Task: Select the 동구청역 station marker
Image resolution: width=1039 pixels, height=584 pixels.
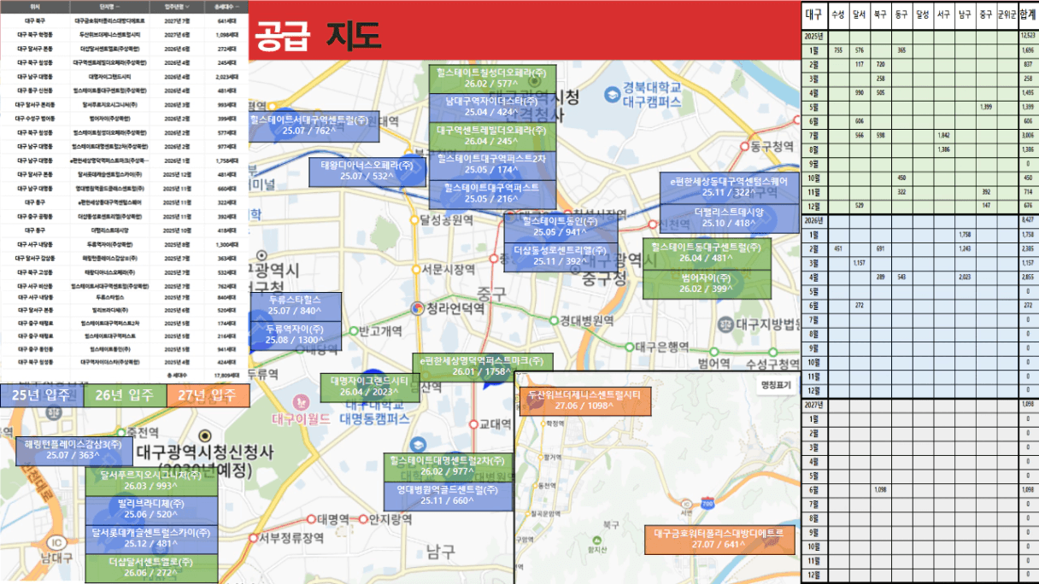Action: 744,147
